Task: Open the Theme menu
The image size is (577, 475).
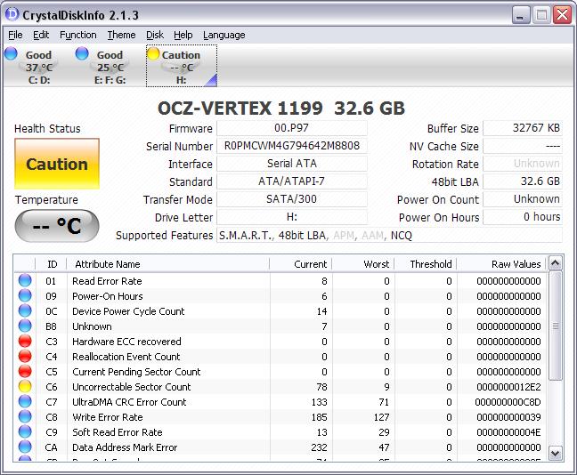Action: pyautogui.click(x=121, y=35)
